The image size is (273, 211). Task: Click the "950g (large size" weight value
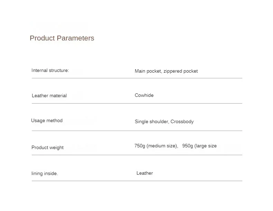(x=199, y=146)
